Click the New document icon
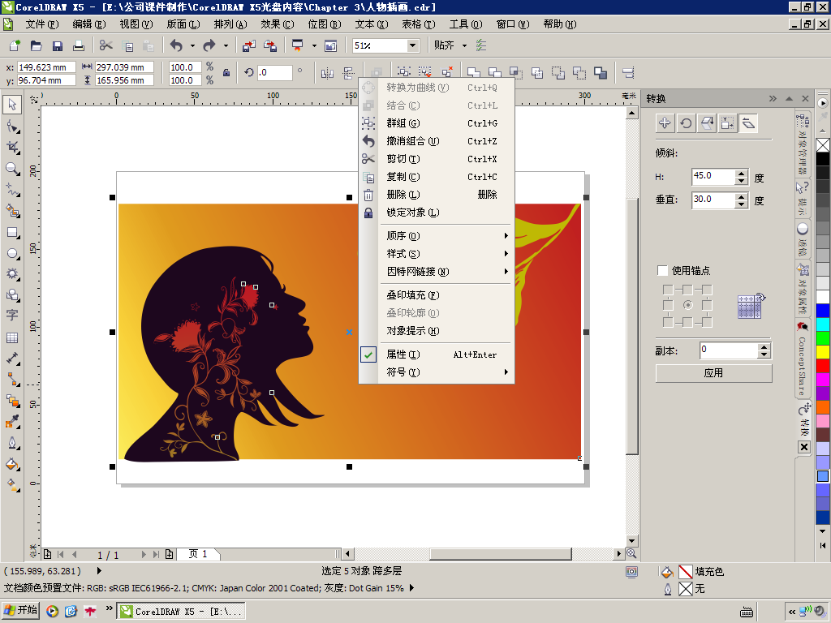The width and height of the screenshot is (831, 623). [x=15, y=45]
